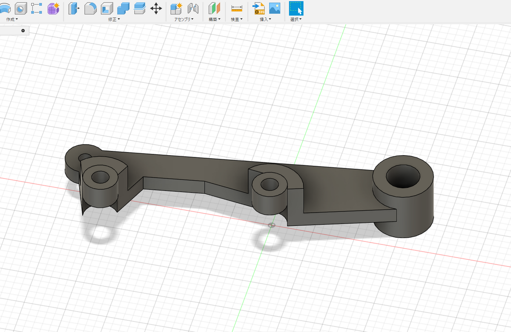Expand the 選択 dropdown
This screenshot has height=332, width=511.
pos(296,20)
